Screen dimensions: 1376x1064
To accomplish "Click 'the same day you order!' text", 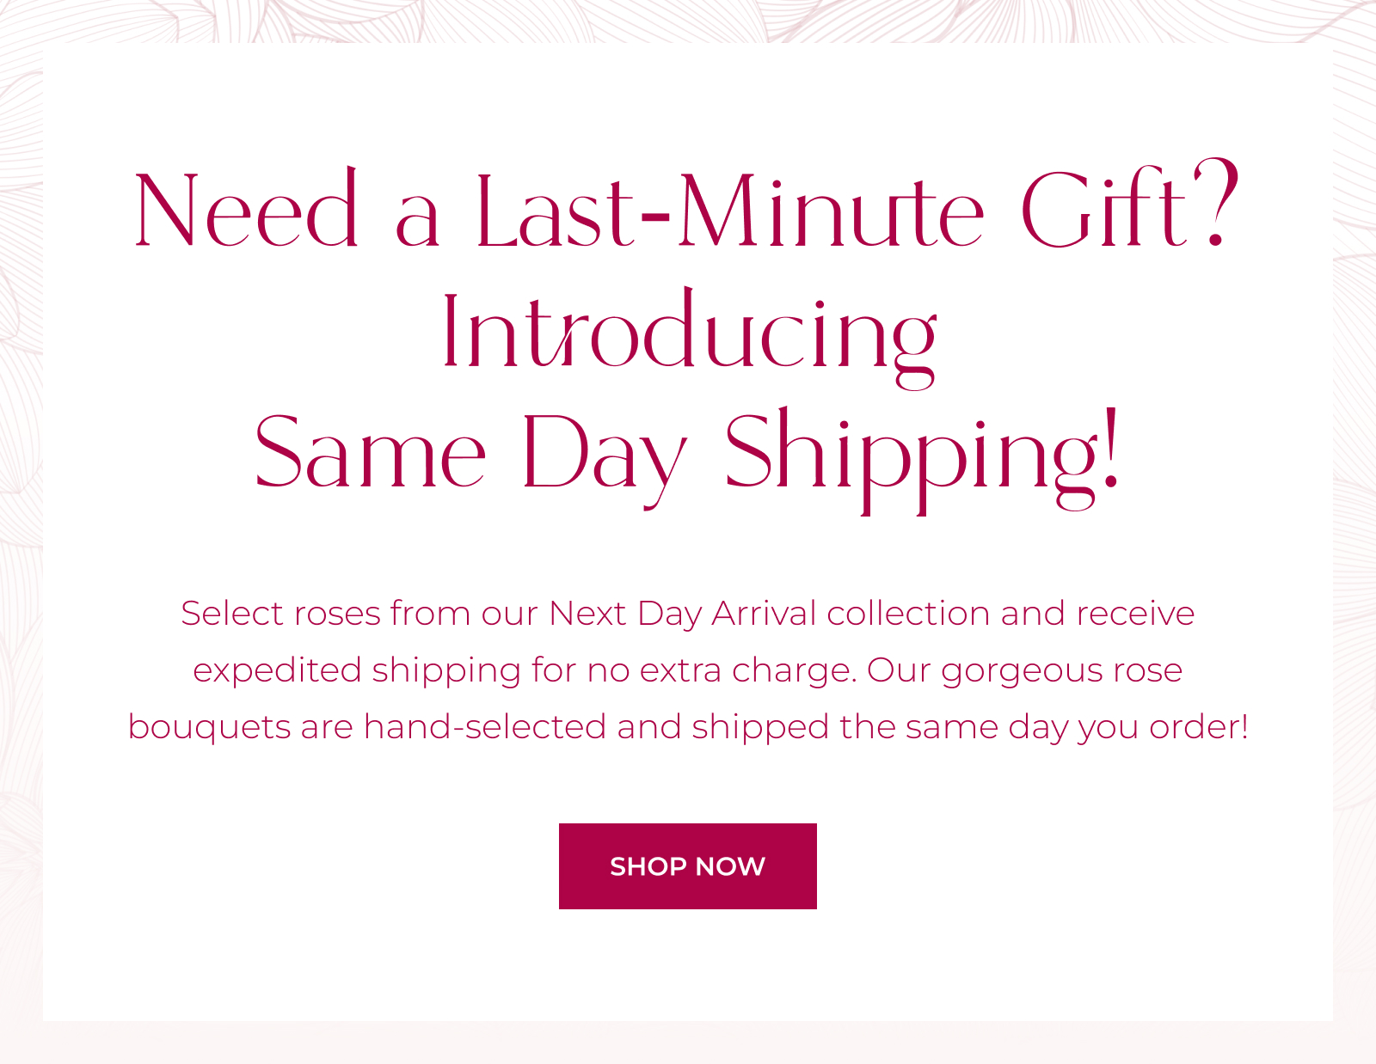I will click(1044, 727).
